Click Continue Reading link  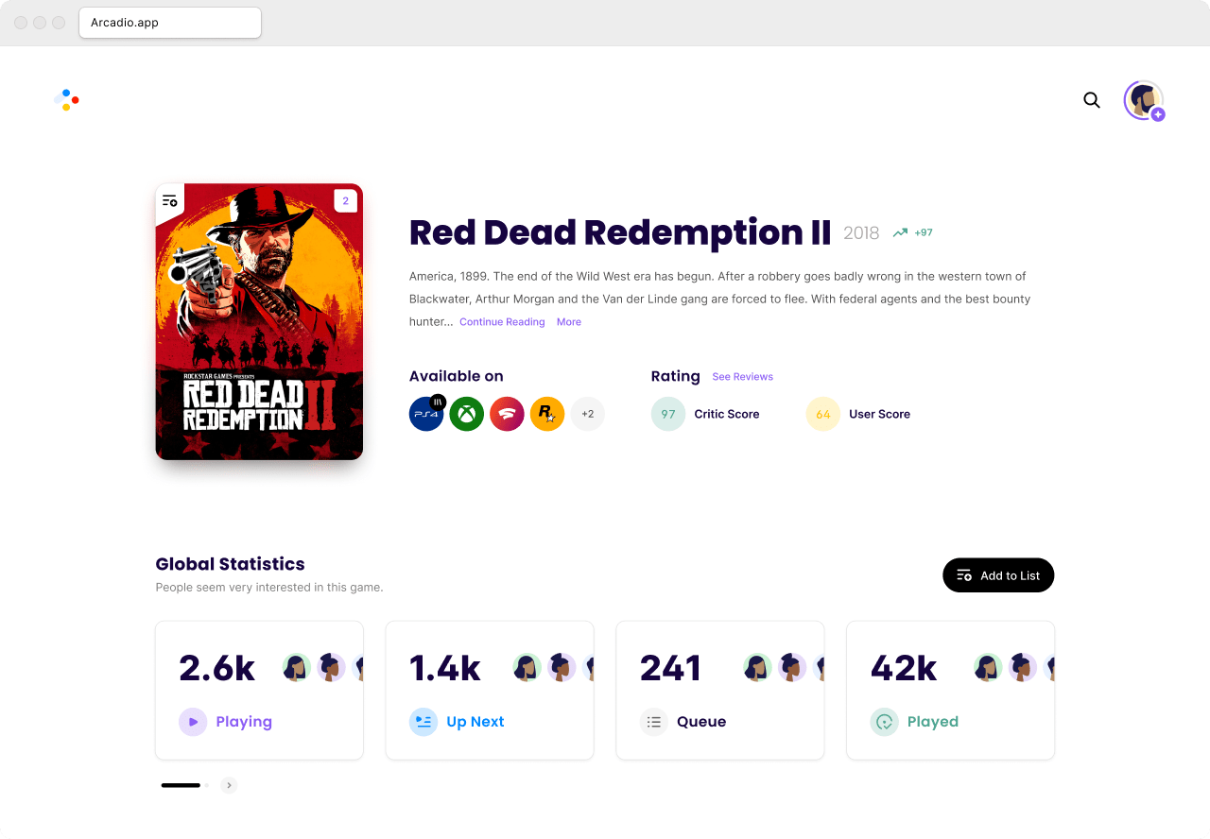coord(502,322)
